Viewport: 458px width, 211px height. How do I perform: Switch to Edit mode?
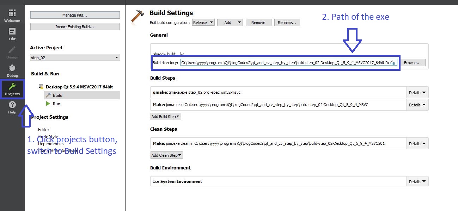12,33
